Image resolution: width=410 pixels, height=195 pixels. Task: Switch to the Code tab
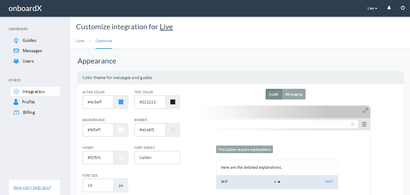tap(80, 41)
